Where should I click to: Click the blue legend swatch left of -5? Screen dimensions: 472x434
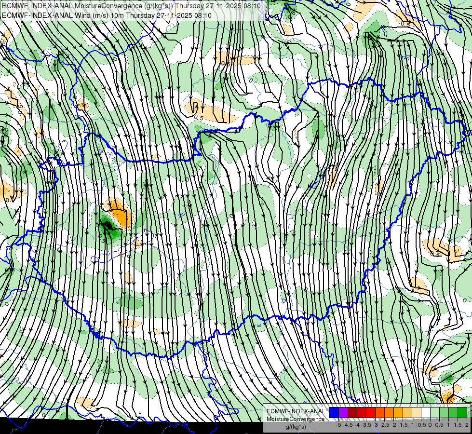(334, 413)
